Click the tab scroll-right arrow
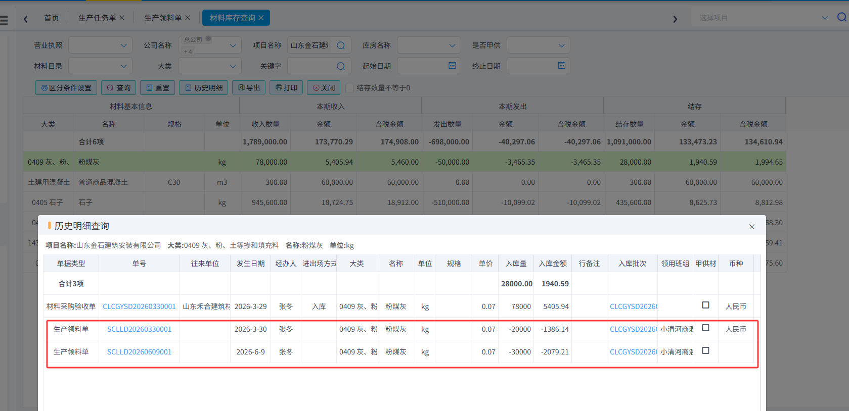The height and width of the screenshot is (411, 849). pyautogui.click(x=675, y=19)
